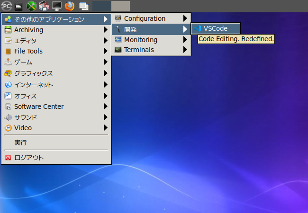Image resolution: width=308 pixels, height=213 pixels.
Task: Expand arrow next to Terminals
Action: (x=185, y=50)
